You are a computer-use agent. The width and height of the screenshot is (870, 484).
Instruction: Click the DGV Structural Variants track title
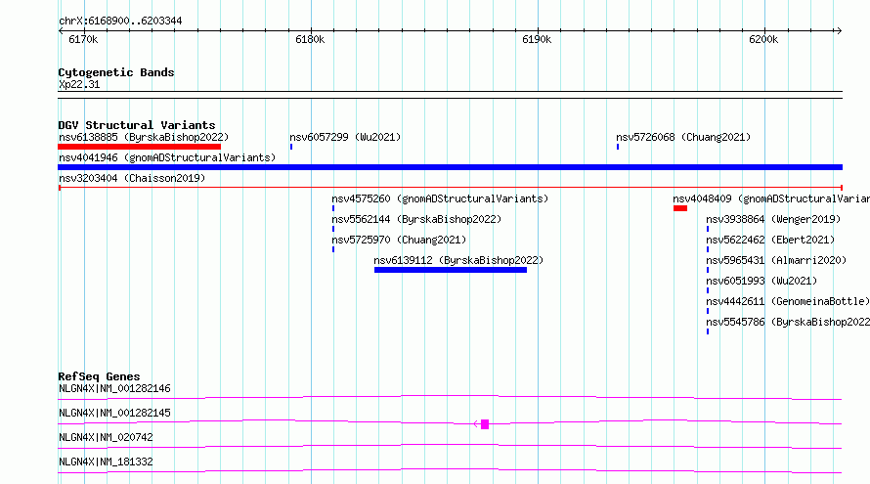(x=137, y=125)
